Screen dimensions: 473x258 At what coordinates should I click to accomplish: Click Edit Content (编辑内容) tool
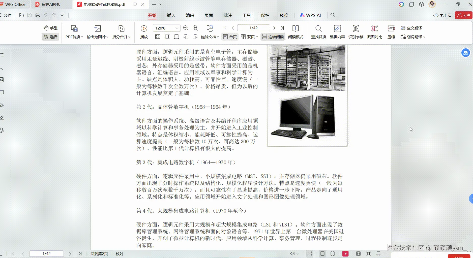[337, 32]
